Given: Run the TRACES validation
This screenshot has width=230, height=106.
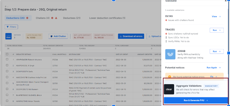Looking at the screenshot, I should (217, 30).
